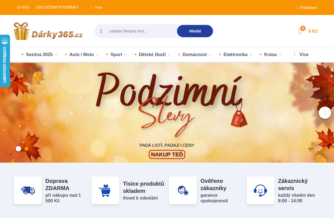The image size is (334, 222).
Task: Open the shopping cart icon
Action: (300, 31)
